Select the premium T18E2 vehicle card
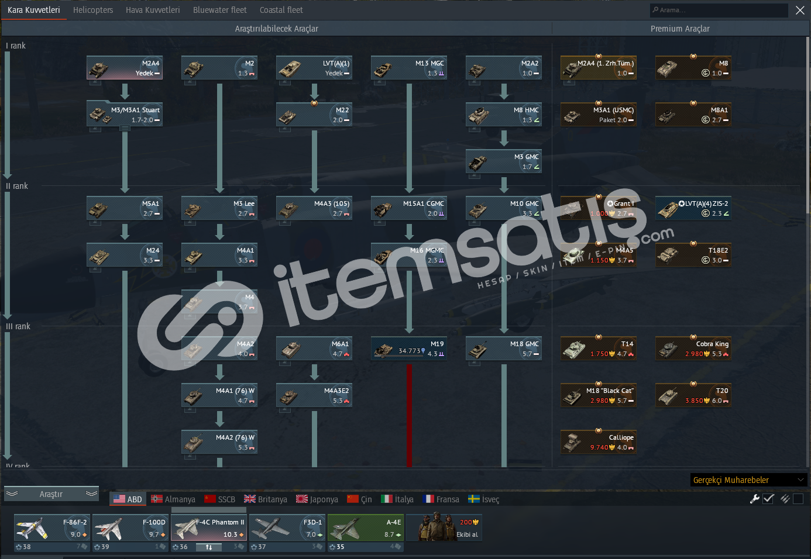The height and width of the screenshot is (559, 811). coord(693,255)
